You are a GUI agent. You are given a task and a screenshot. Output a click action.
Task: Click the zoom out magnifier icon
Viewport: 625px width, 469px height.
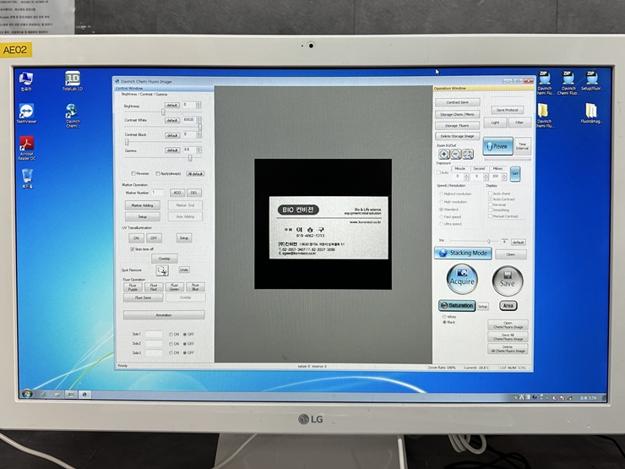(456, 155)
